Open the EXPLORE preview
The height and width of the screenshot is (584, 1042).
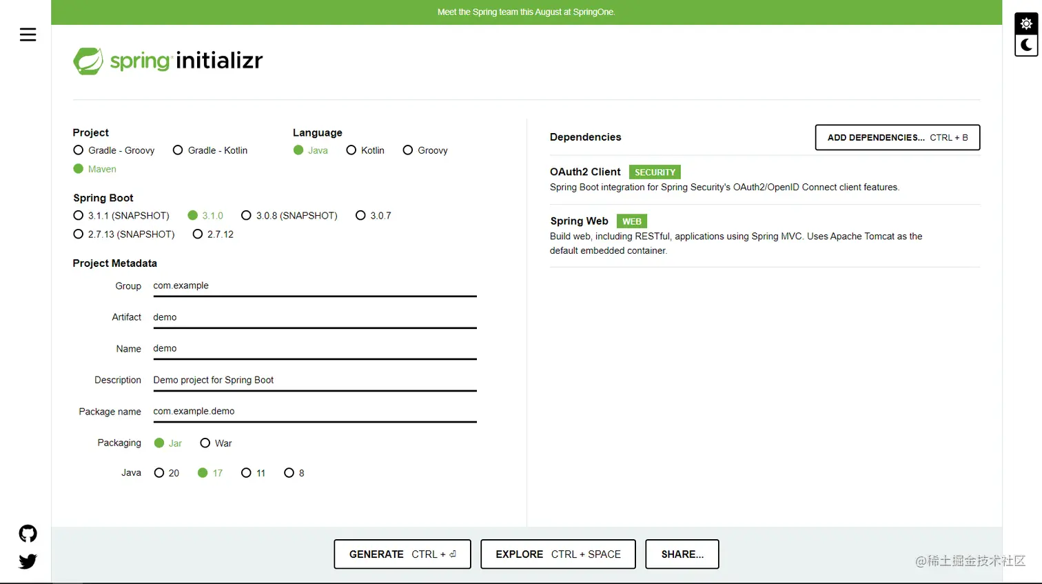pyautogui.click(x=558, y=554)
